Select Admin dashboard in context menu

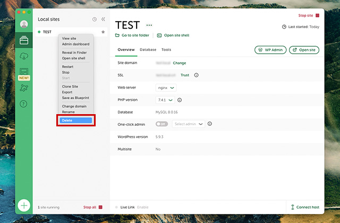(75, 44)
